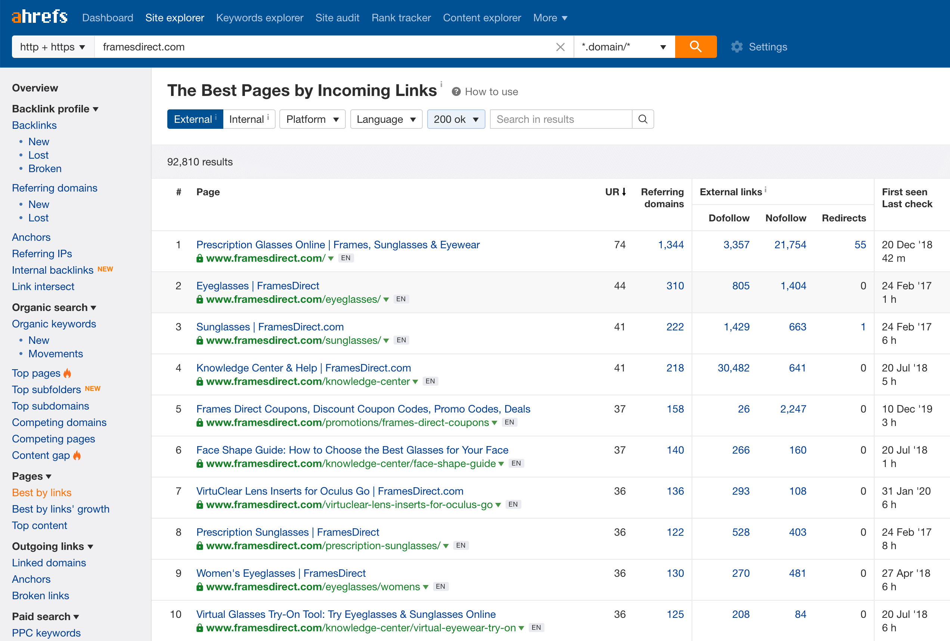Open the Keywords explorer menu item
The width and height of the screenshot is (950, 641).
(260, 18)
